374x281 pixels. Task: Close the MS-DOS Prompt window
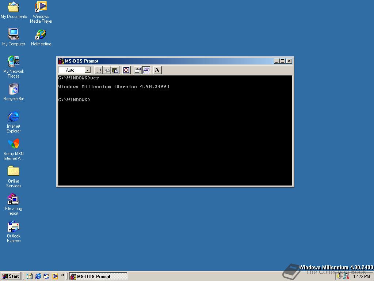(289, 61)
